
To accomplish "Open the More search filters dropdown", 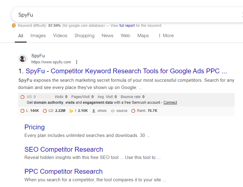I will pos(166,36).
